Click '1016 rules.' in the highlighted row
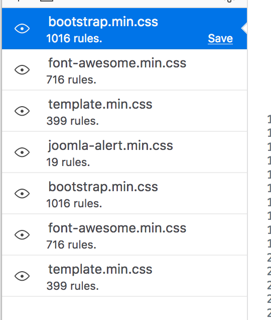Image resolution: width=271 pixels, height=320 pixels. [x=74, y=38]
